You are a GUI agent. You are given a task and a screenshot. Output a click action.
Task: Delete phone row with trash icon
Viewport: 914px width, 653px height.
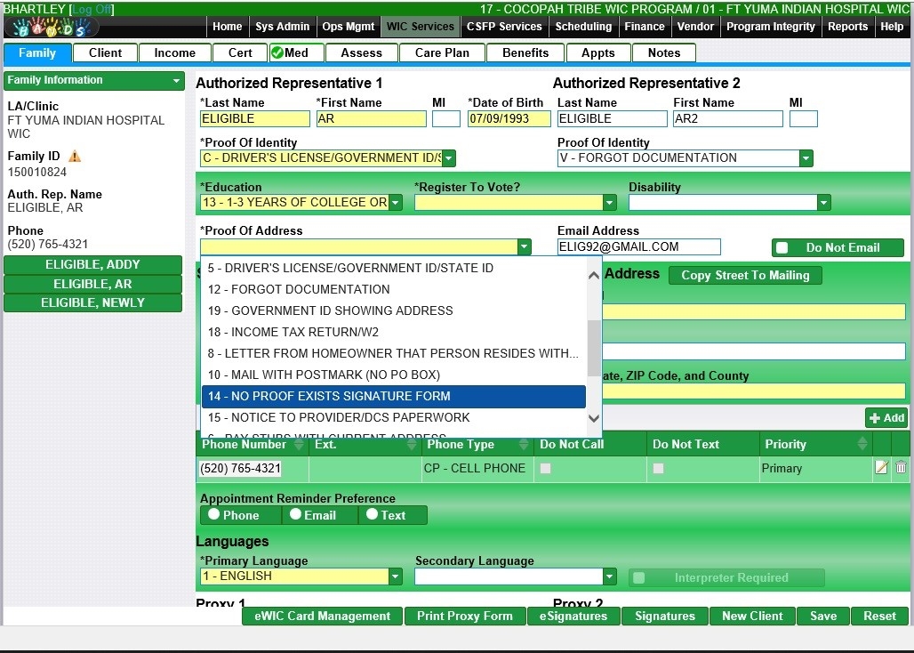[901, 468]
